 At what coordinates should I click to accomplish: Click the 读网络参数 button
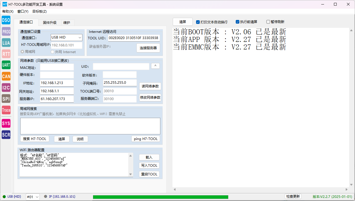[x=150, y=86]
